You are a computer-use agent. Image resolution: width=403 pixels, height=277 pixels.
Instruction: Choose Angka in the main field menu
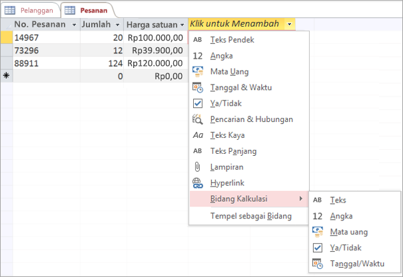248,56
